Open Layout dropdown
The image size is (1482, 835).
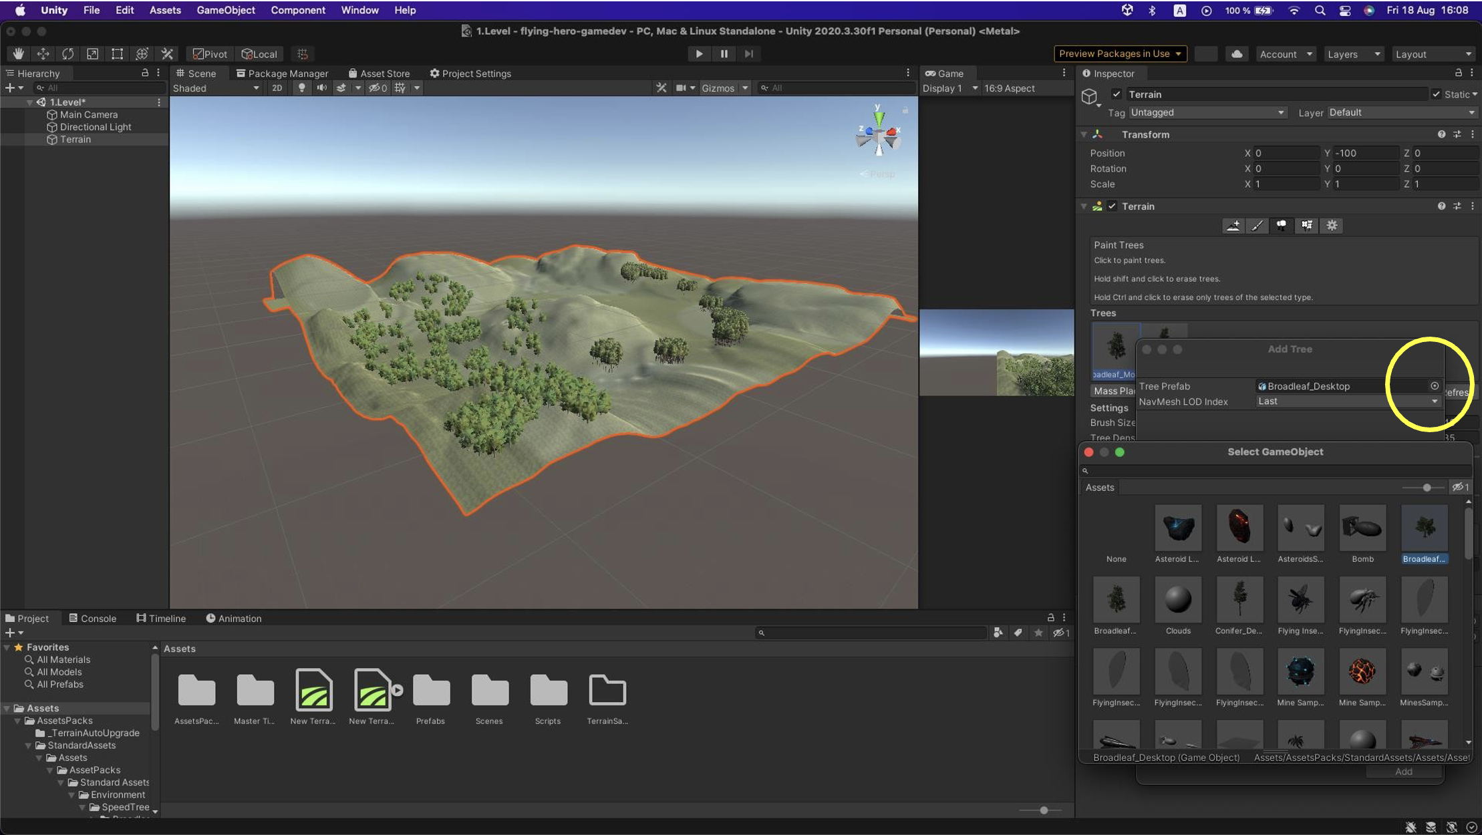tap(1433, 54)
